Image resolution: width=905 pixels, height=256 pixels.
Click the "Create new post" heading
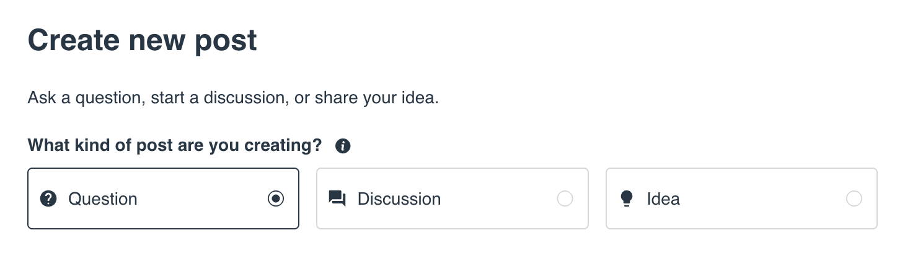[143, 41]
